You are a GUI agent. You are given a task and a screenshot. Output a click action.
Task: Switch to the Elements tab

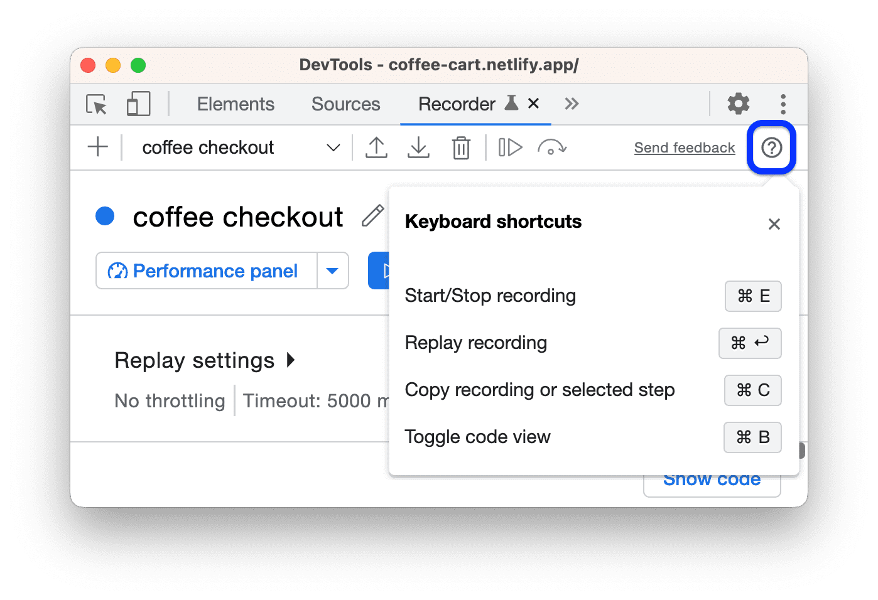click(x=236, y=104)
